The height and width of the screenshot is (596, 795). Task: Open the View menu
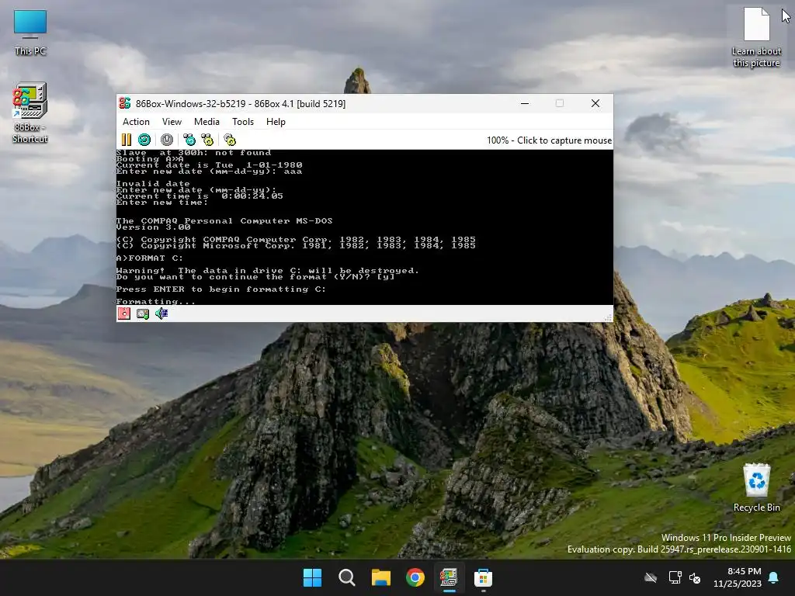pos(172,122)
